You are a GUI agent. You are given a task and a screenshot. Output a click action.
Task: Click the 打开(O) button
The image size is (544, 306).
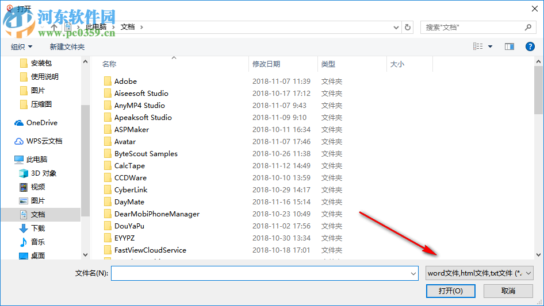450,291
